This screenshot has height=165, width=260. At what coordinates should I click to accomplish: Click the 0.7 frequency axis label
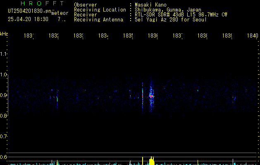(x=3, y=137)
